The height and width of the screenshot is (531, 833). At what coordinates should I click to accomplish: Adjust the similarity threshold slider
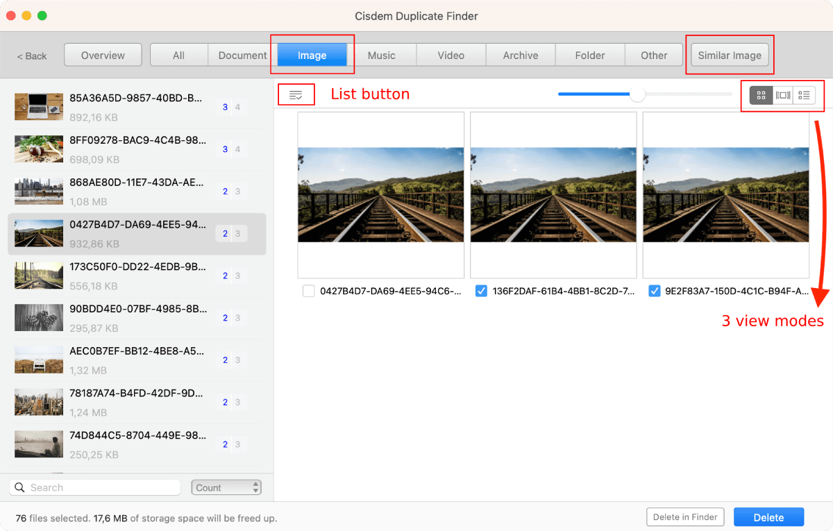click(x=638, y=94)
